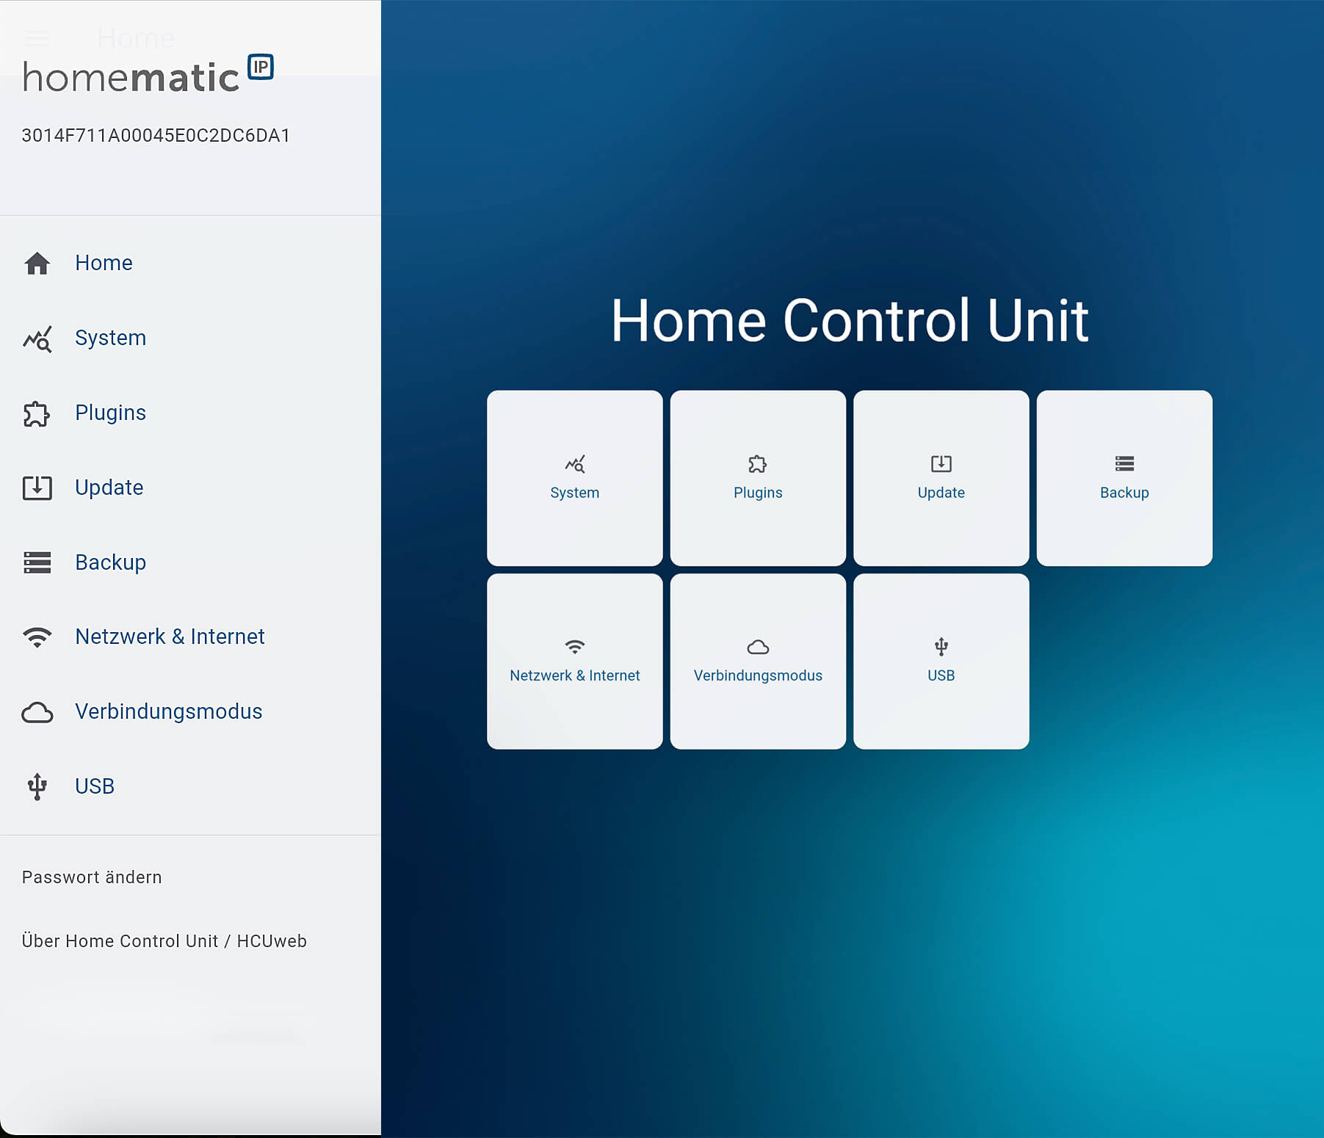Open the Verbindungsmodus tile label
This screenshot has width=1324, height=1138.
(x=758, y=675)
